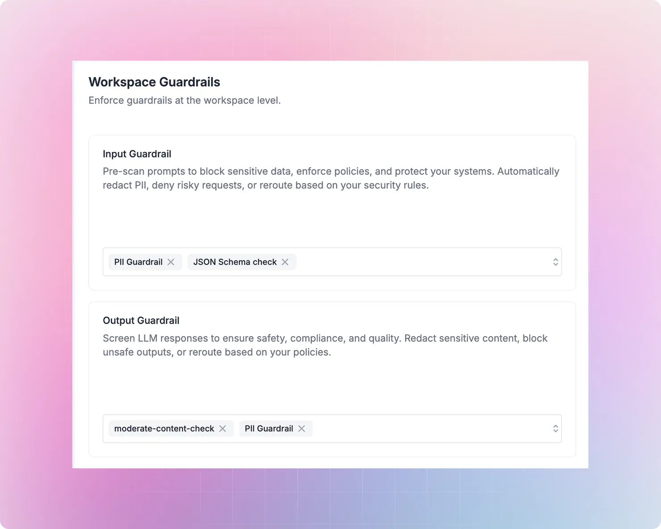Expand the Output Guardrail dropdown arrows
The height and width of the screenshot is (529, 661).
coord(556,429)
